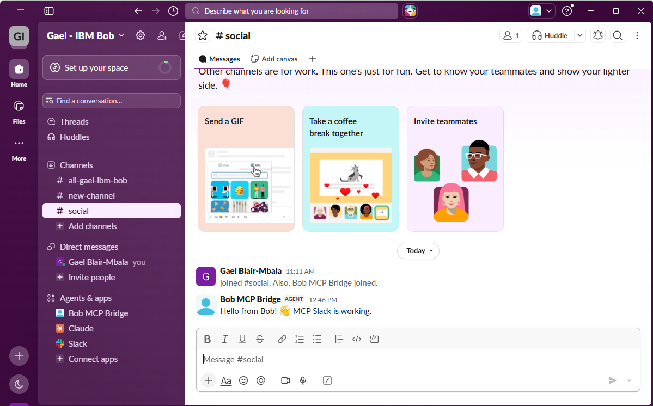Open channel notification preferences bell

[598, 36]
